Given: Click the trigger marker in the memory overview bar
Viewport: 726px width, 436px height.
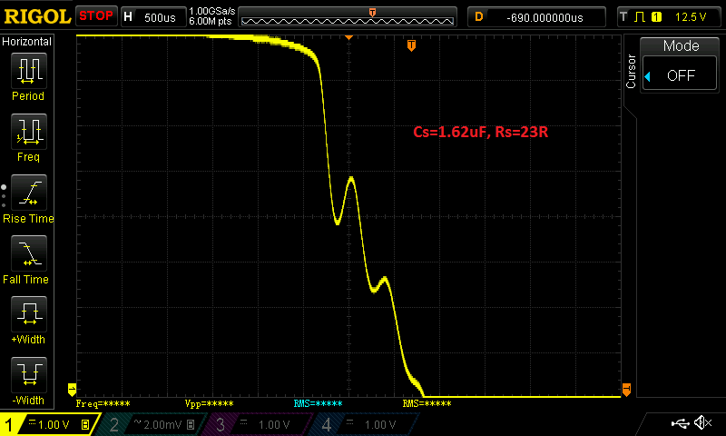Looking at the screenshot, I should [x=372, y=13].
